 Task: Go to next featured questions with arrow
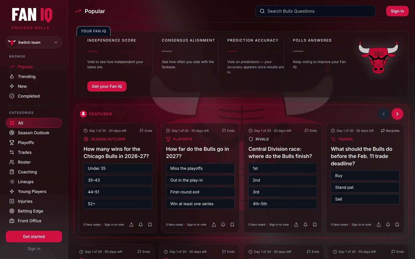[x=397, y=114]
